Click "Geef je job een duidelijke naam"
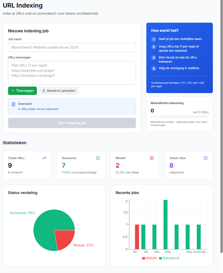223x273 pixels. (180, 39)
